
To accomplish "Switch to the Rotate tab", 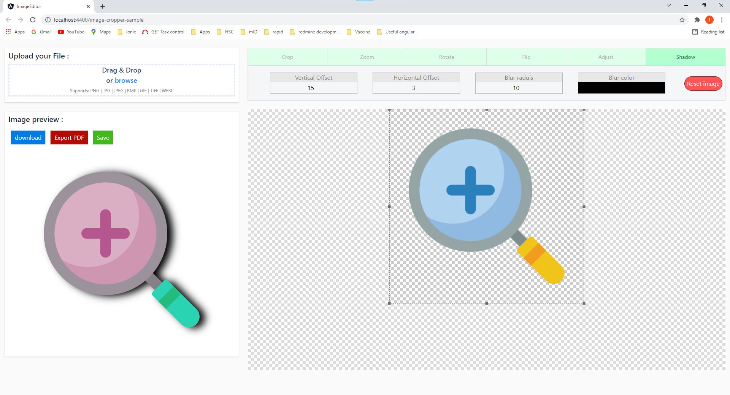I will 447,57.
